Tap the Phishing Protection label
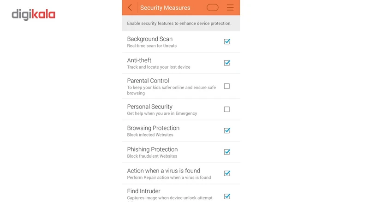This screenshot has height=202, width=369. click(152, 149)
